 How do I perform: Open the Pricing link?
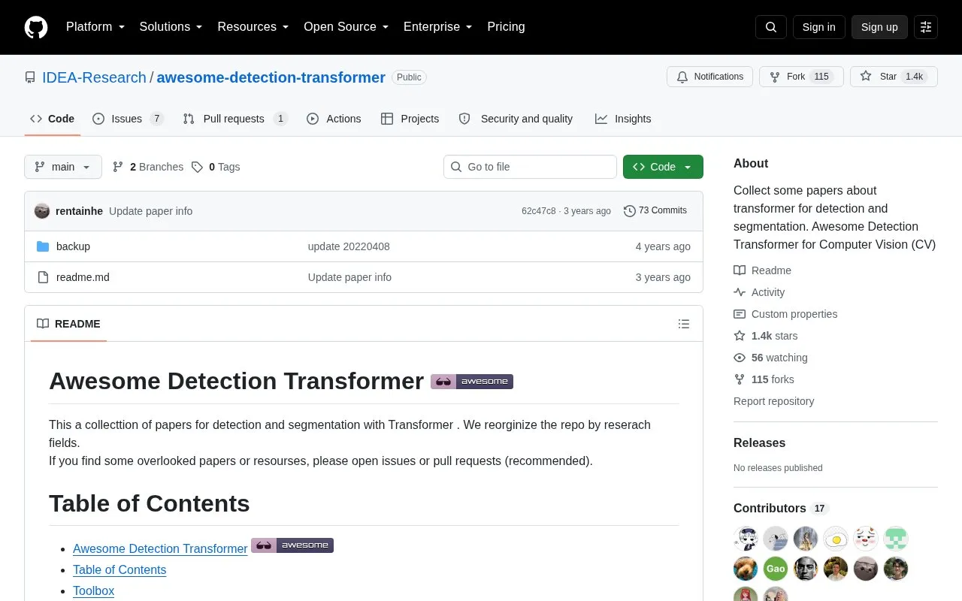pyautogui.click(x=506, y=27)
